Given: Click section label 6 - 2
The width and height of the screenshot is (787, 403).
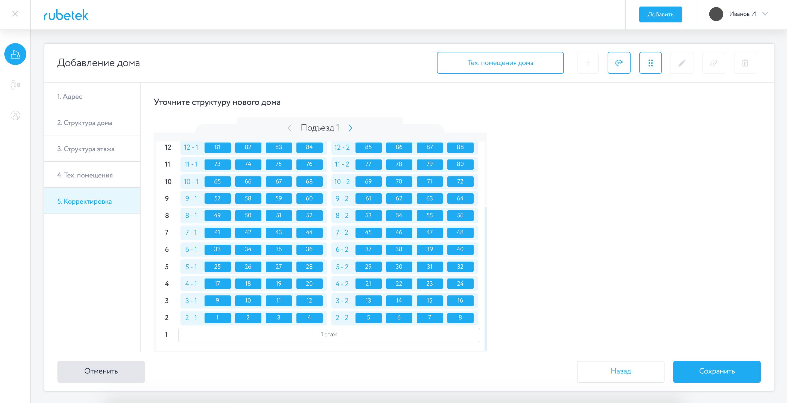Looking at the screenshot, I should (342, 249).
